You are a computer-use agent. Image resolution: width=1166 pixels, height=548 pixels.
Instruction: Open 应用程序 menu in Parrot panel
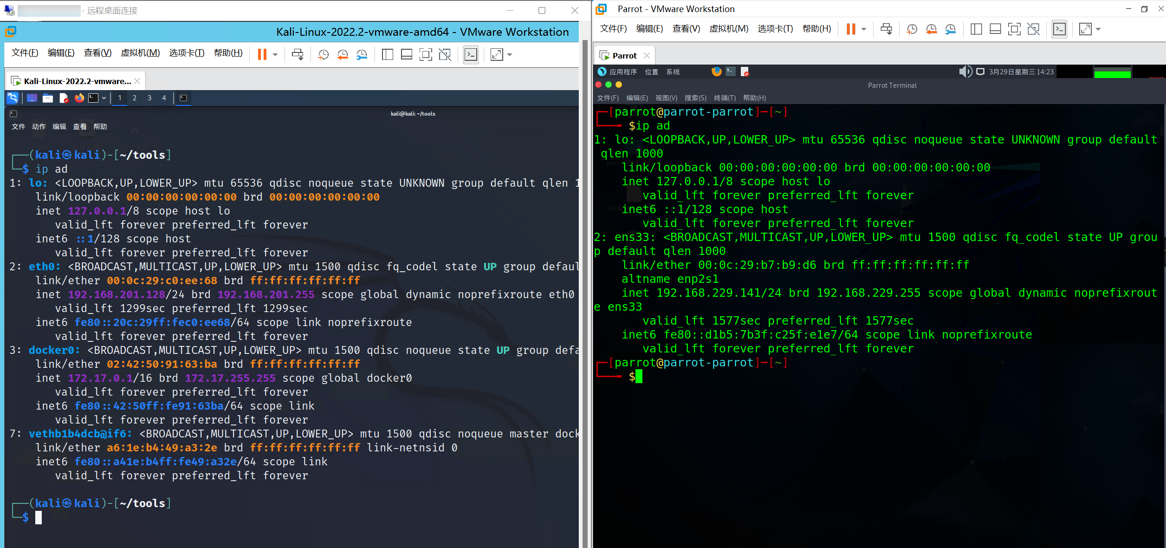click(622, 72)
